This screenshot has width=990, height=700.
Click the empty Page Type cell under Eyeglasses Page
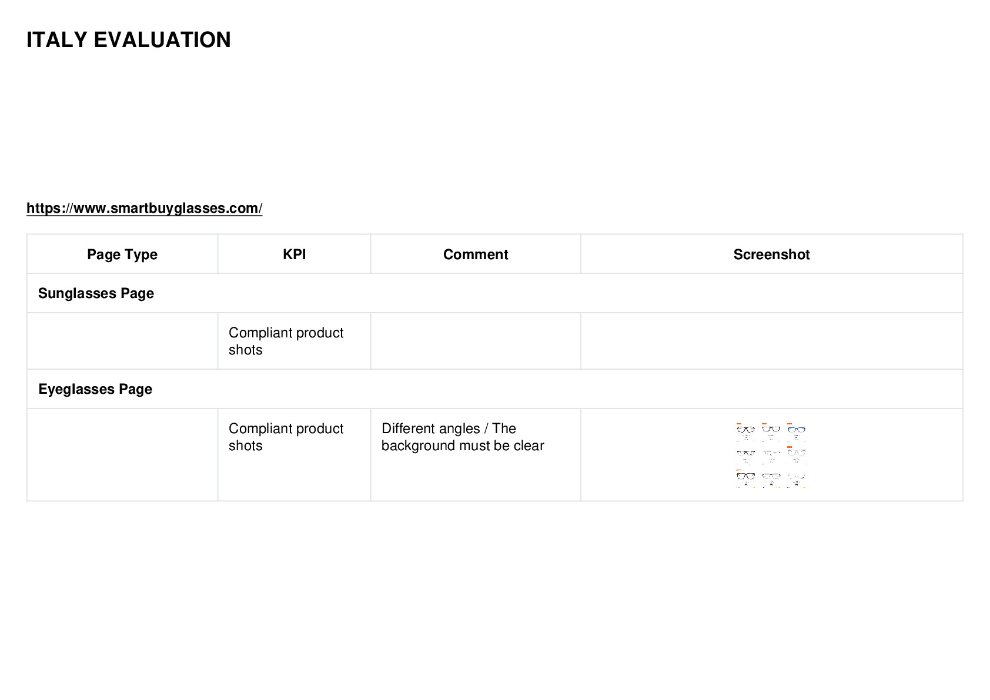pyautogui.click(x=122, y=455)
